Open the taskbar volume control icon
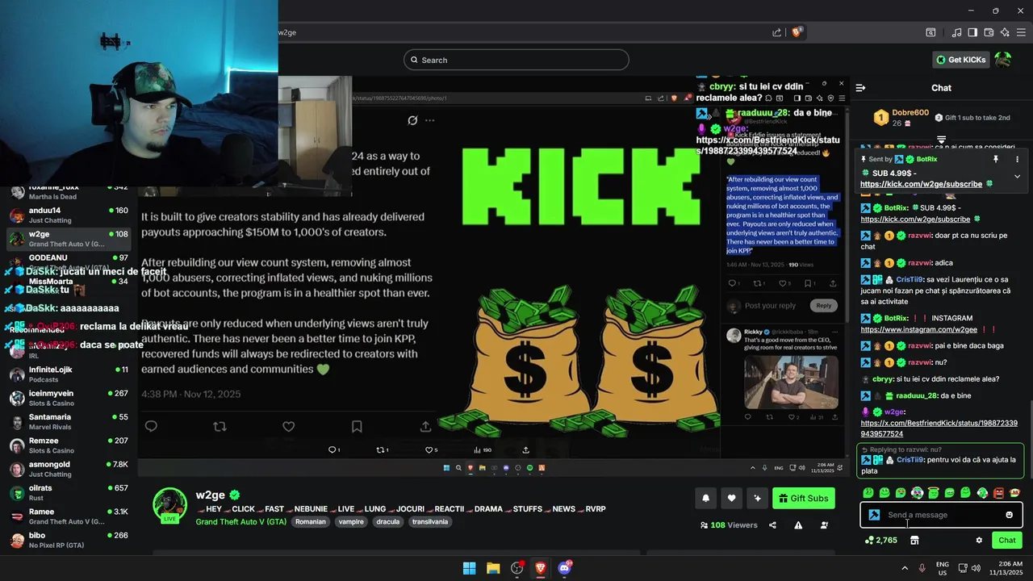This screenshot has width=1033, height=581. click(x=976, y=568)
